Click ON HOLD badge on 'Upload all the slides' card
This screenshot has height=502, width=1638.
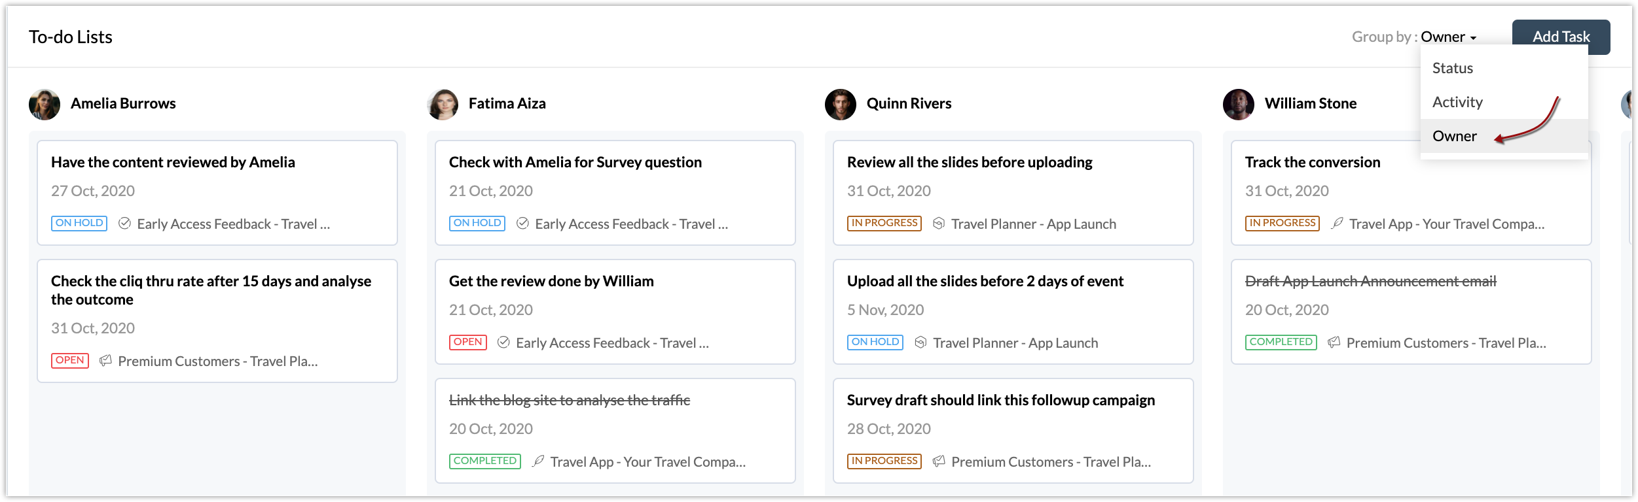tap(875, 342)
